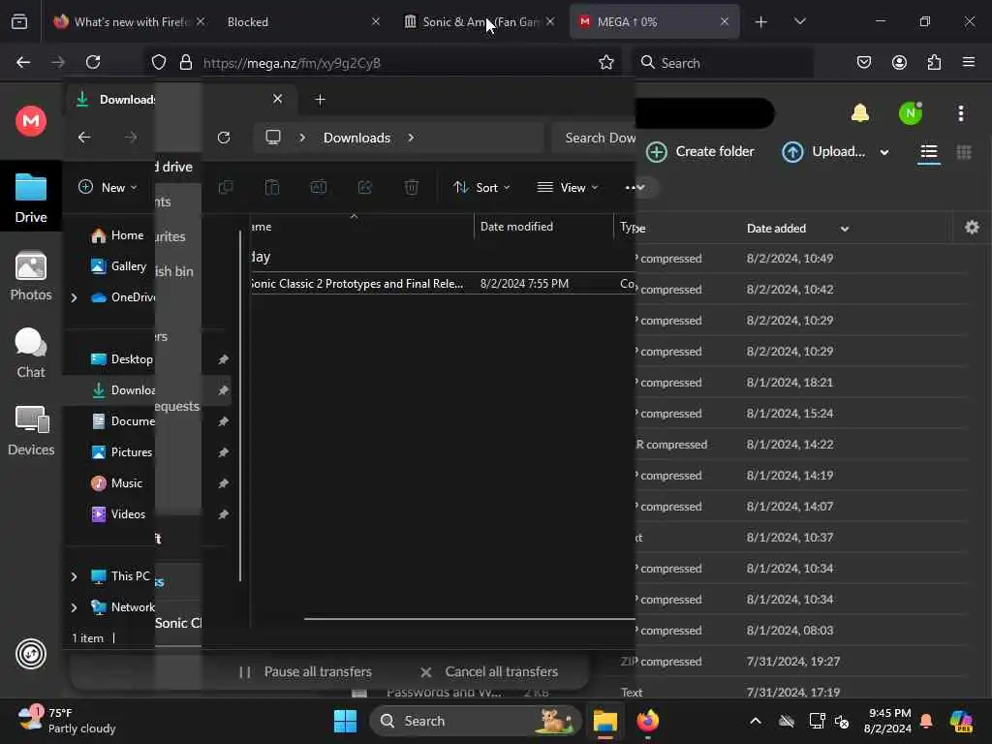Open Firefox View icon
992x744 pixels.
[x=19, y=22]
